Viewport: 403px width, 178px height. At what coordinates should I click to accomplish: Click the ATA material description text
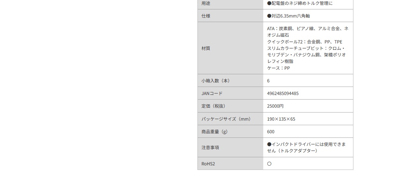click(x=308, y=32)
